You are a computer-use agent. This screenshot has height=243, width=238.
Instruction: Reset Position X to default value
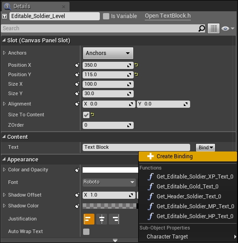pos(136,65)
